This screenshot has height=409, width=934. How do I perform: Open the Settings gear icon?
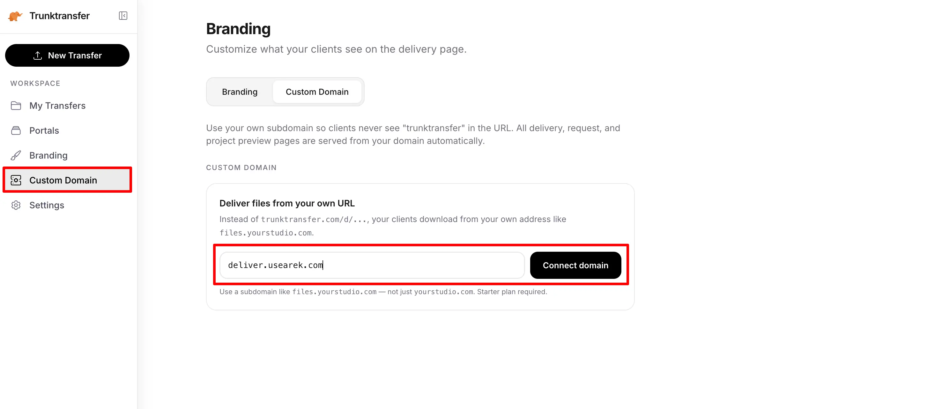pos(16,205)
